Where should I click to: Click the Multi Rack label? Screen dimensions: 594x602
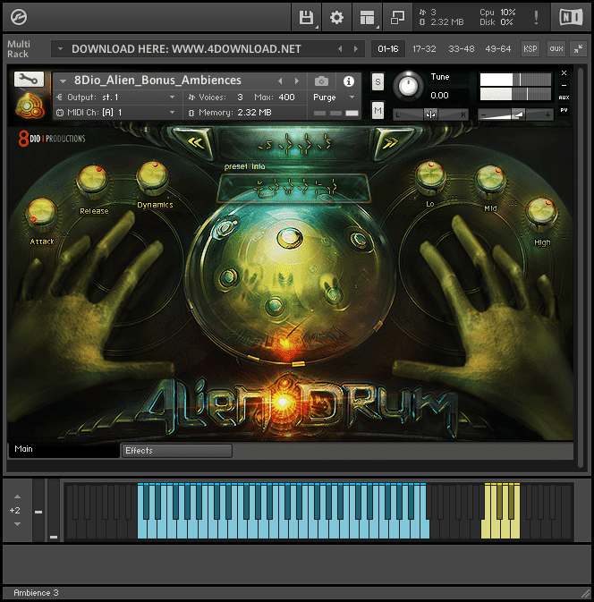click(18, 49)
